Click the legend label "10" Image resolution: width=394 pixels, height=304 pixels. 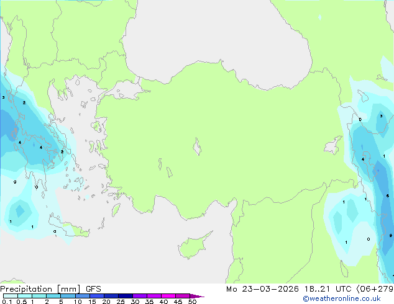pyautogui.click(x=78, y=302)
